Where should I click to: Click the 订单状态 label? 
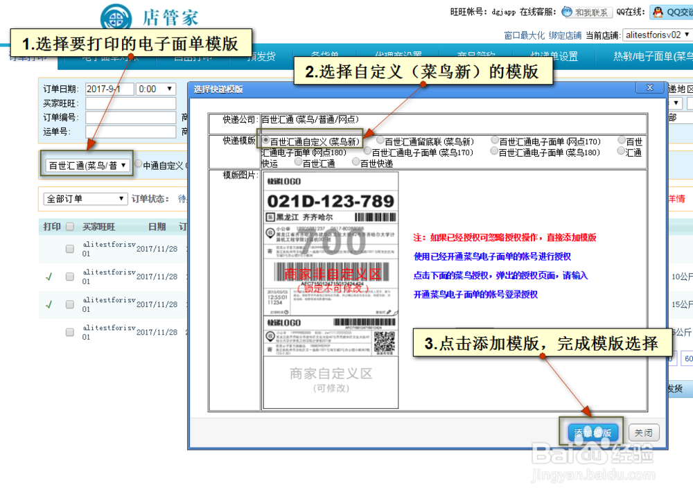pyautogui.click(x=150, y=199)
